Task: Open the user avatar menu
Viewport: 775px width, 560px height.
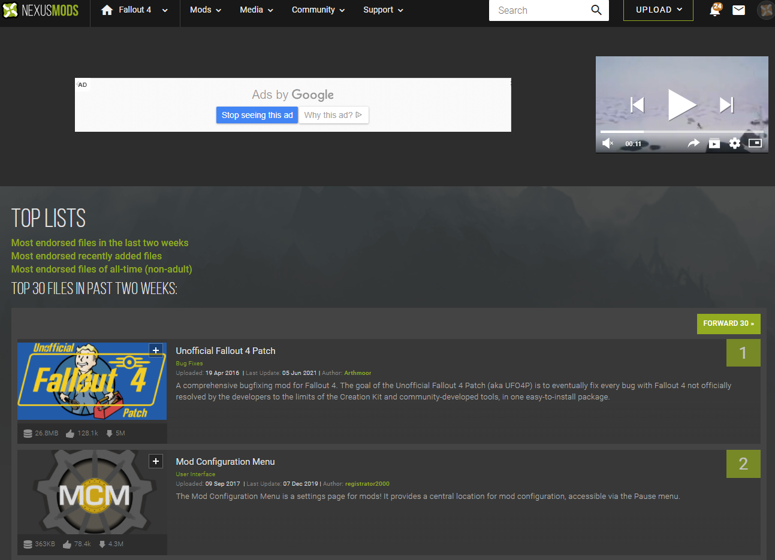Action: tap(766, 10)
